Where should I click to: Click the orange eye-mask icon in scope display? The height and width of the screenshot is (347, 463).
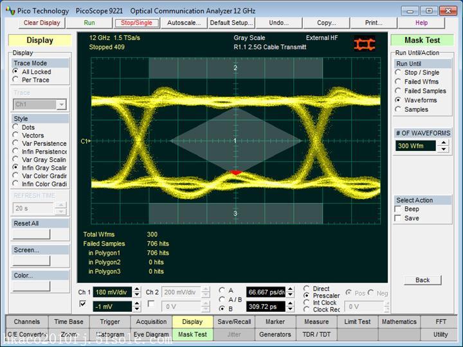tap(365, 44)
